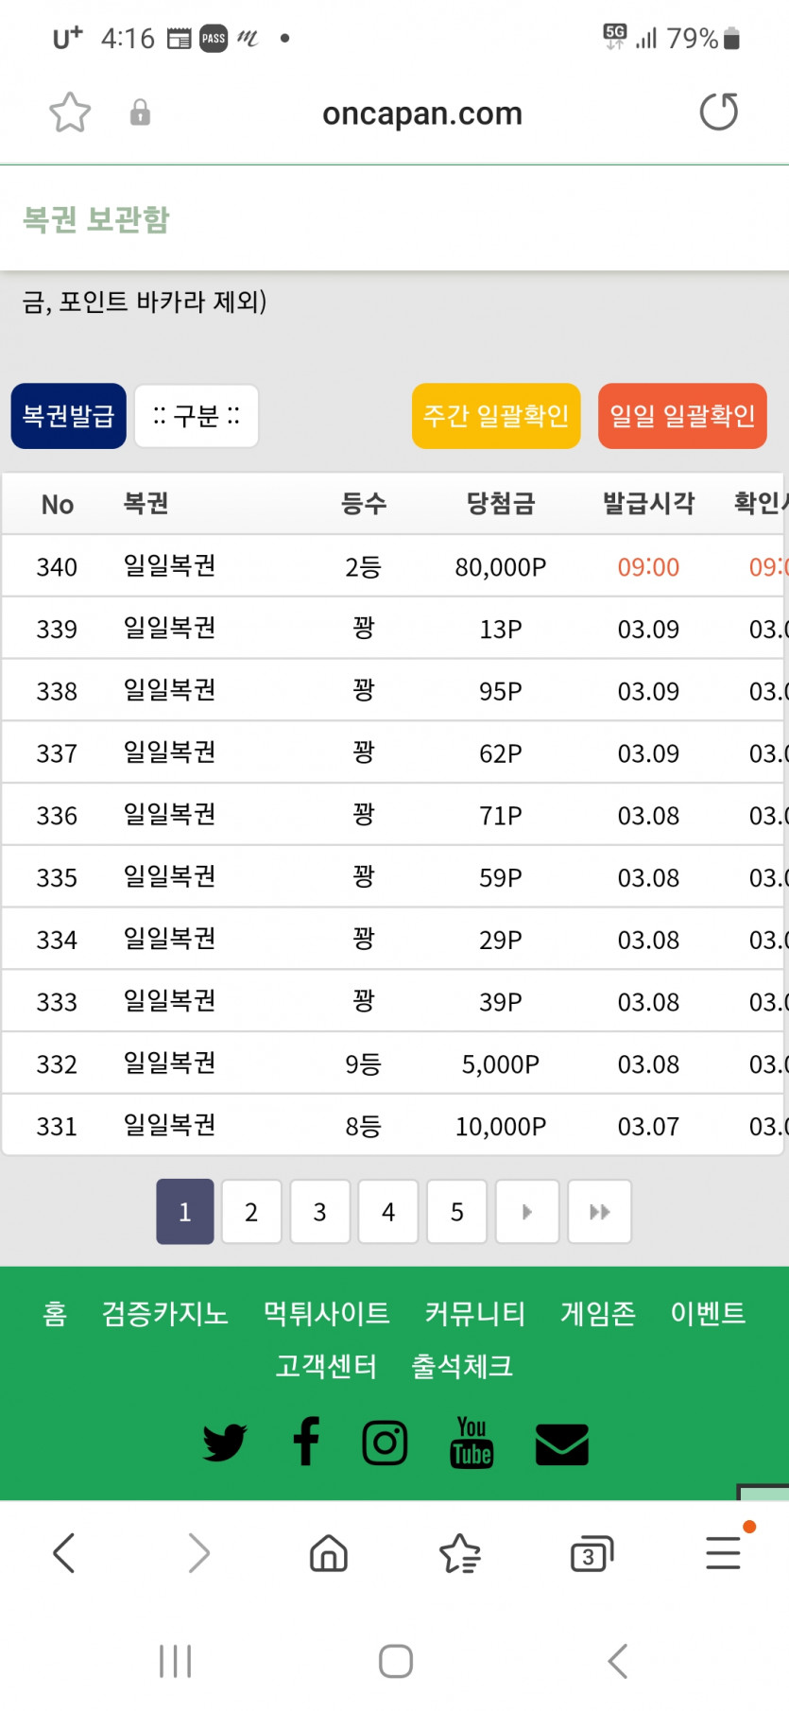Tap the bookmark star icon

click(x=70, y=112)
